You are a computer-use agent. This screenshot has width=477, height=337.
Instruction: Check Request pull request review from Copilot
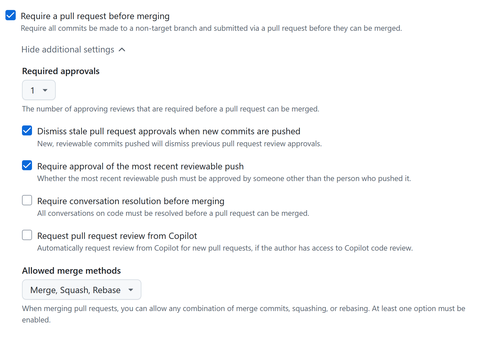[x=27, y=235]
